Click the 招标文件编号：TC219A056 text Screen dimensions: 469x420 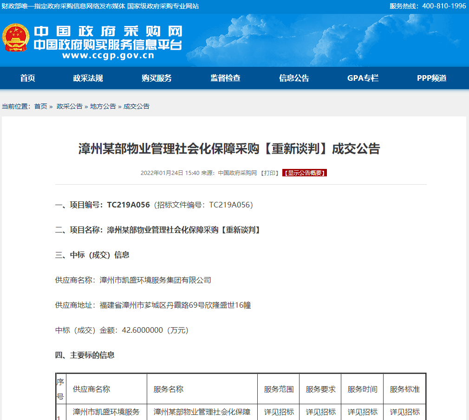204,205
